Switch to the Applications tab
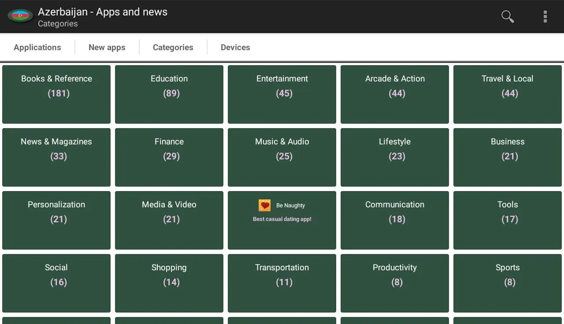This screenshot has width=564, height=324. click(37, 48)
